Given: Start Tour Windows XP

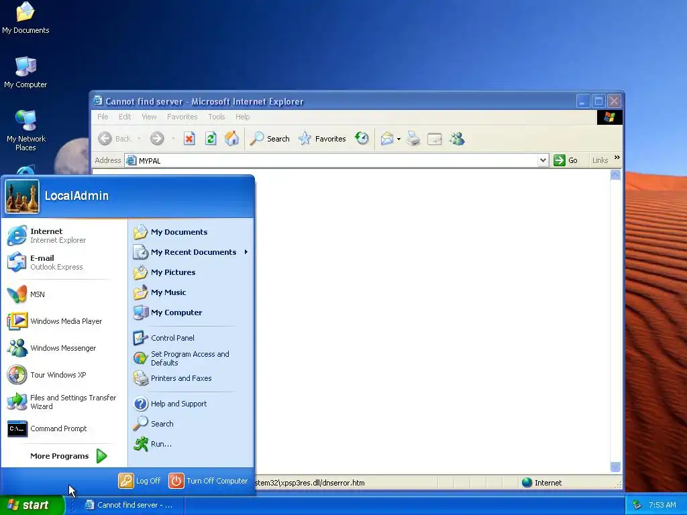Looking at the screenshot, I should [x=64, y=375].
